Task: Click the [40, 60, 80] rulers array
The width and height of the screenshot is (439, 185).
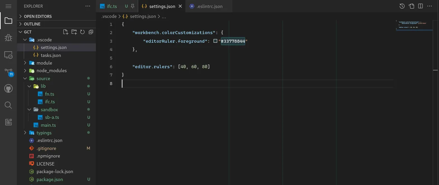Action: [194, 67]
